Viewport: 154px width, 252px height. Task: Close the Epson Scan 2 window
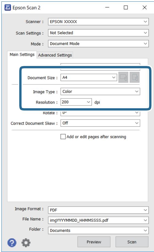145,7
